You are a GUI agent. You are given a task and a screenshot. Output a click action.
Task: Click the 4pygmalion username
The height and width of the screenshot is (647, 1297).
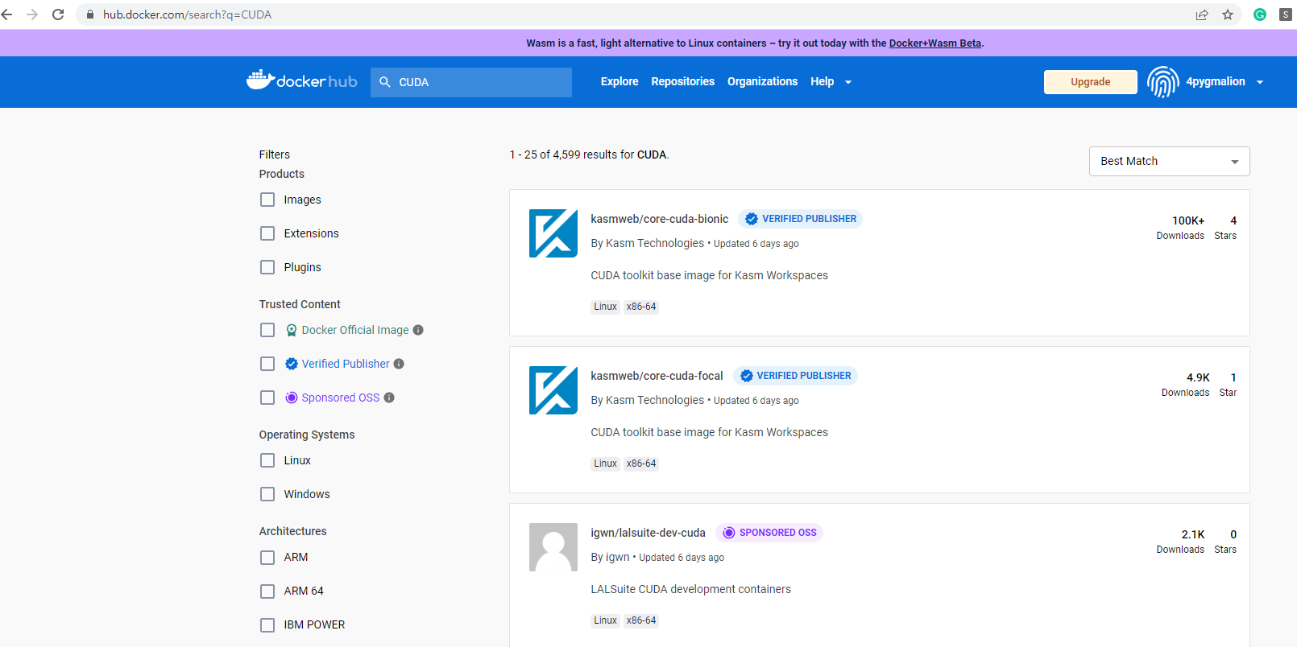tap(1215, 81)
